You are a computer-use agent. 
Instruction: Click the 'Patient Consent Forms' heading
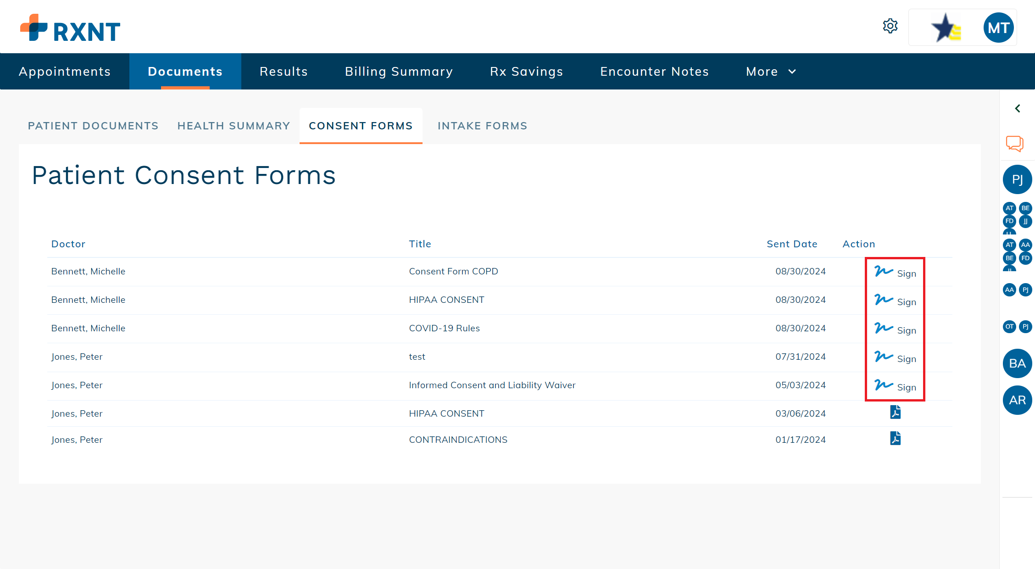[184, 175]
